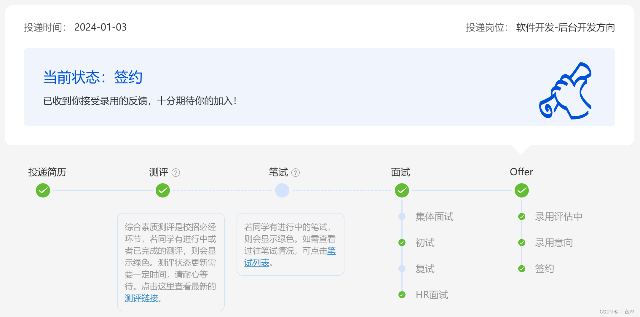Screen dimensions: 640x317
Task: Select the Offer green checkmark node
Action: pyautogui.click(x=522, y=190)
